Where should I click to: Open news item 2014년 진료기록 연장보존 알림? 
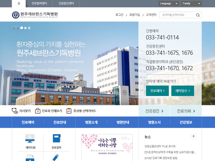point(161,158)
